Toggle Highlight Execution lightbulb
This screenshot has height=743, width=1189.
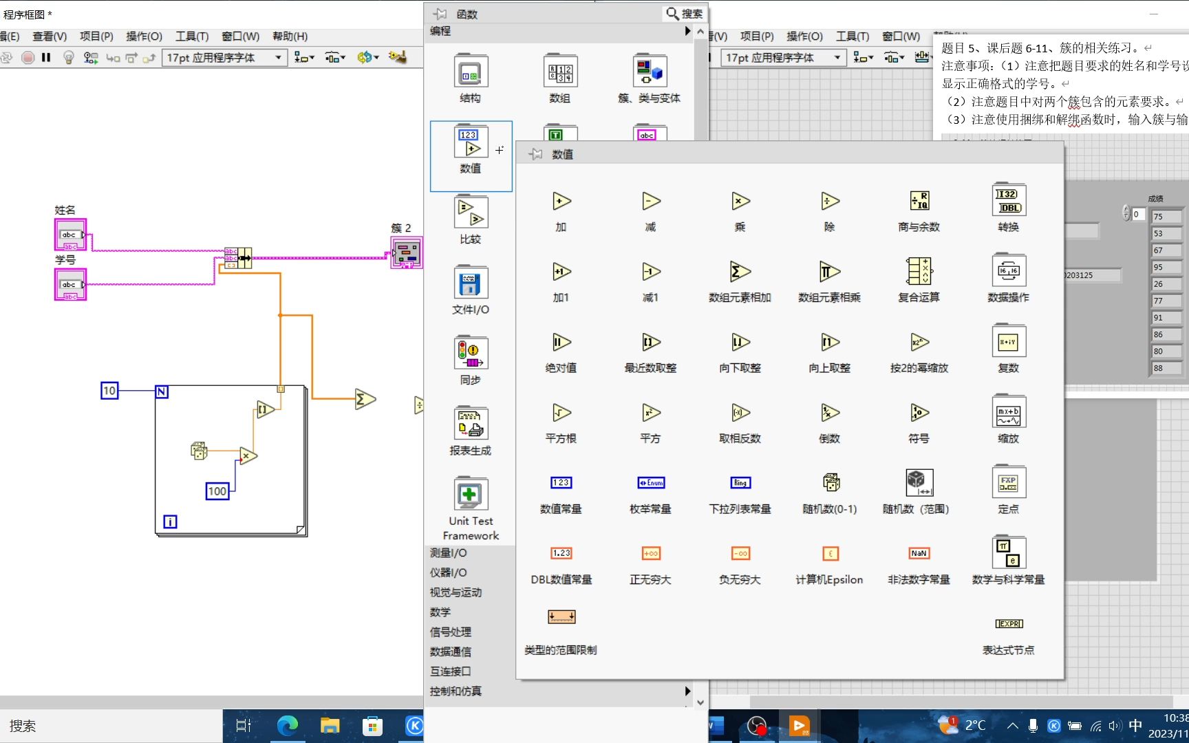(68, 58)
